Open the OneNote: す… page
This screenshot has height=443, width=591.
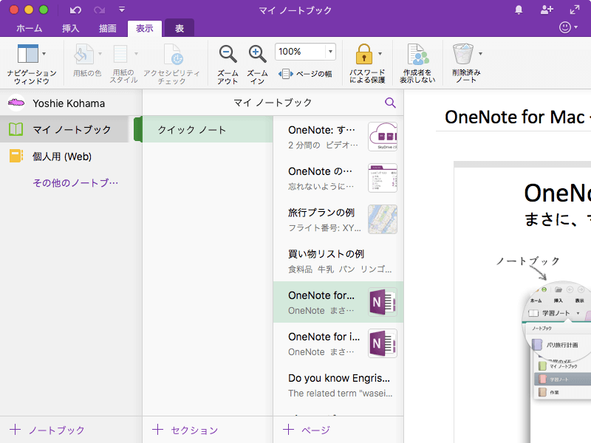point(338,137)
